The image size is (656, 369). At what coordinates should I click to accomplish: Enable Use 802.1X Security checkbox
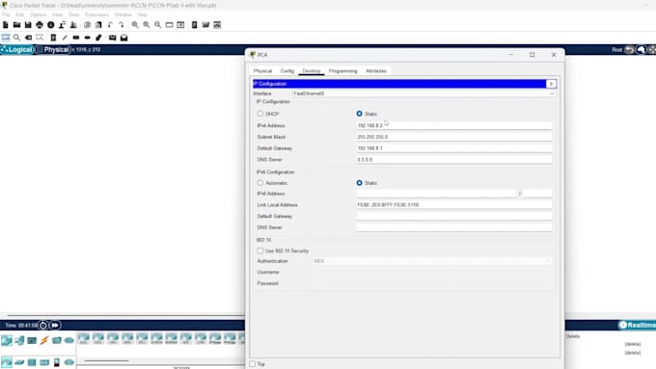click(x=260, y=250)
